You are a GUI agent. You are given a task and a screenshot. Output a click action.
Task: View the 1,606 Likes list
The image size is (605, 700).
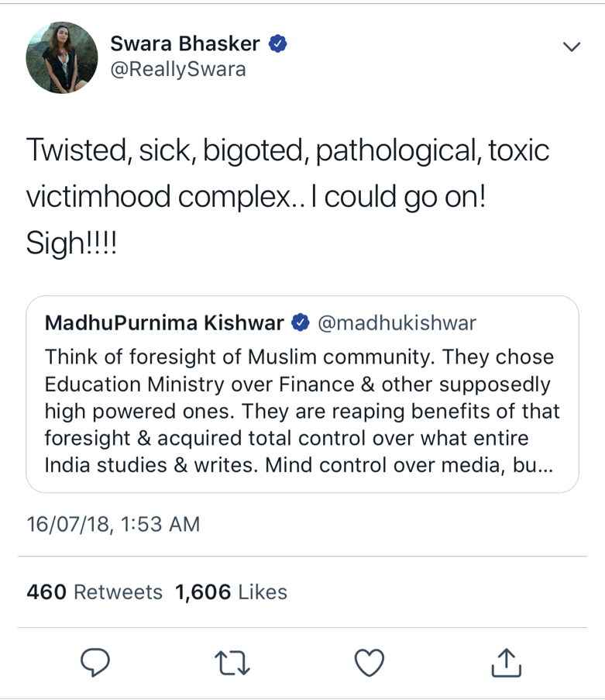(x=231, y=592)
